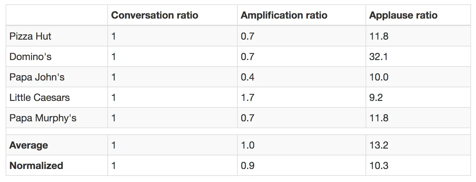The image size is (476, 182).
Task: Select the Papa Murphy's row label
Action: tap(43, 118)
